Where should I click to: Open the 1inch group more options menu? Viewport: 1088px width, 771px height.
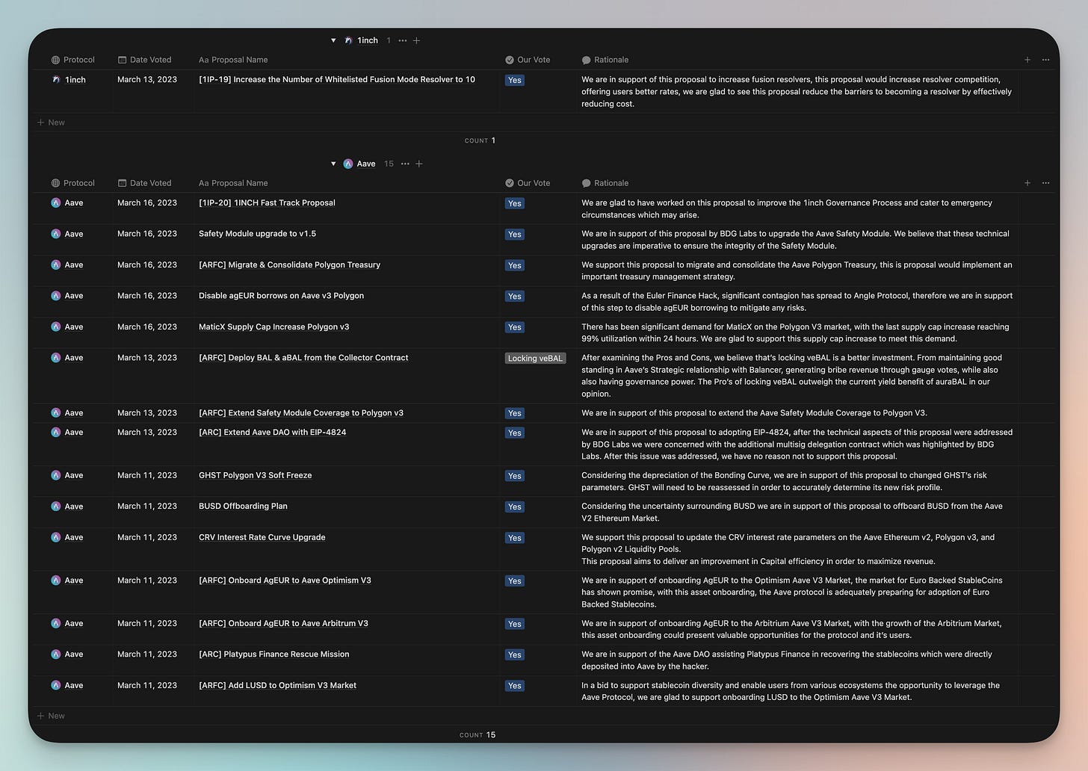point(403,40)
